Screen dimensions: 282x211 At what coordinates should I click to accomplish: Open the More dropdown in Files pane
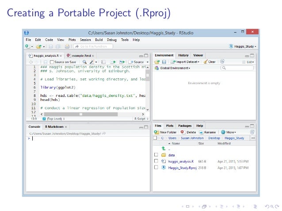(229, 132)
